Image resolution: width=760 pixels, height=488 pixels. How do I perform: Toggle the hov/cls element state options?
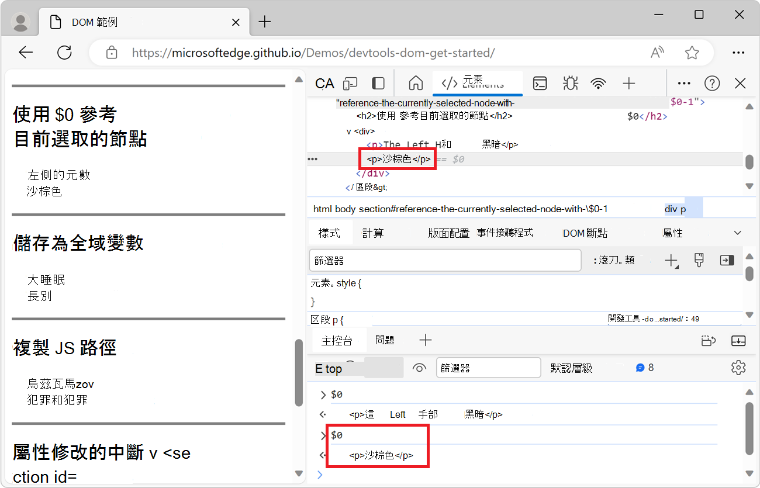click(614, 261)
